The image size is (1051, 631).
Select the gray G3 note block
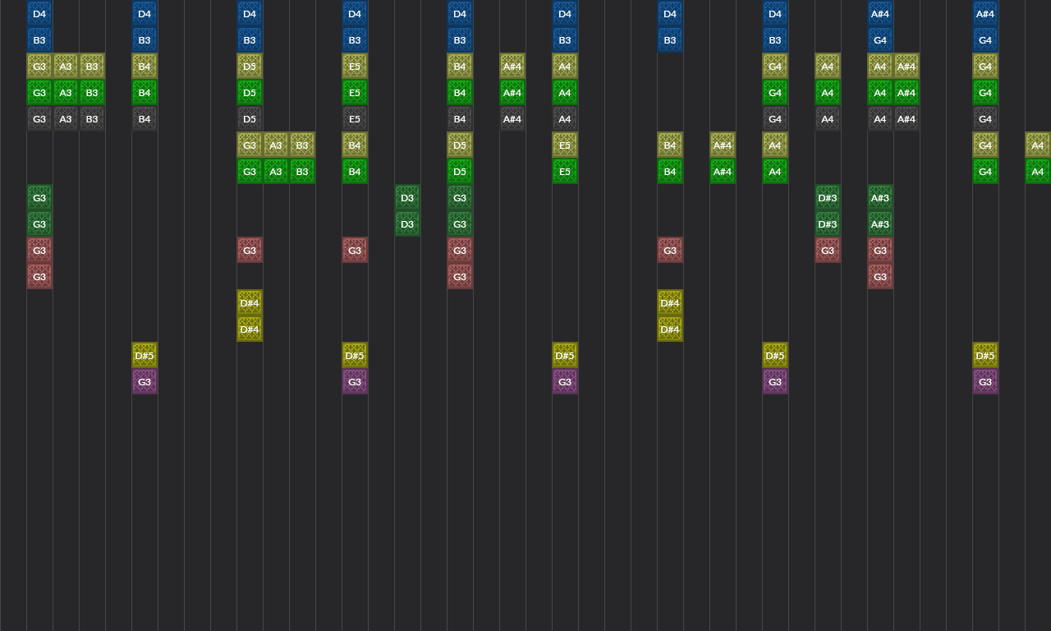pos(39,119)
